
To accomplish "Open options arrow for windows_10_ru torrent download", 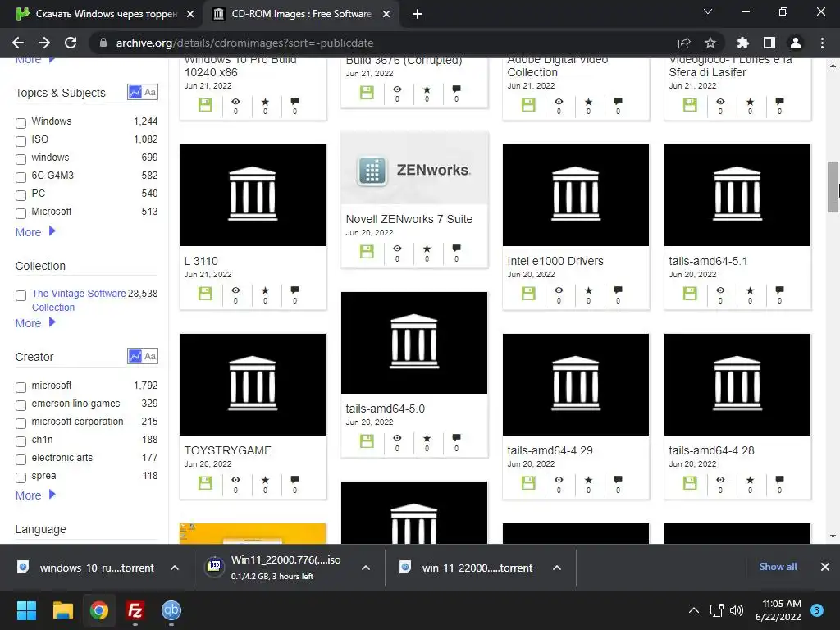I will coord(175,568).
